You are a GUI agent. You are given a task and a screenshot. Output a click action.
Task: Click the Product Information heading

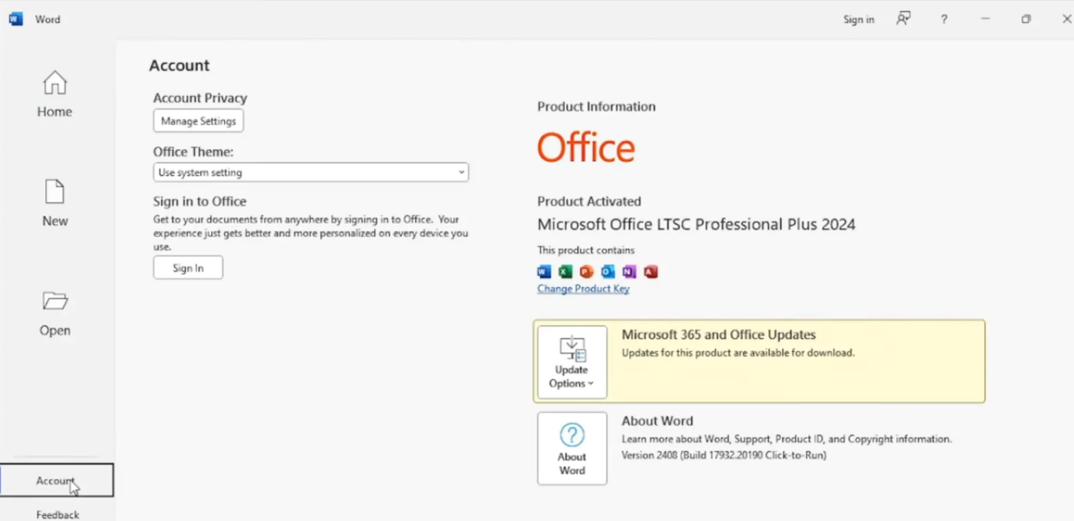click(596, 107)
